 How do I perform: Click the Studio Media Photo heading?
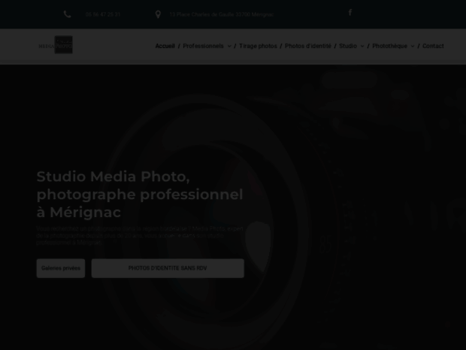140,194
